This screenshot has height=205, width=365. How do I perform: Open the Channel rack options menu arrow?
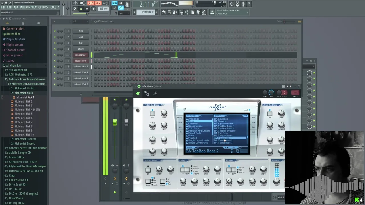(54, 21)
